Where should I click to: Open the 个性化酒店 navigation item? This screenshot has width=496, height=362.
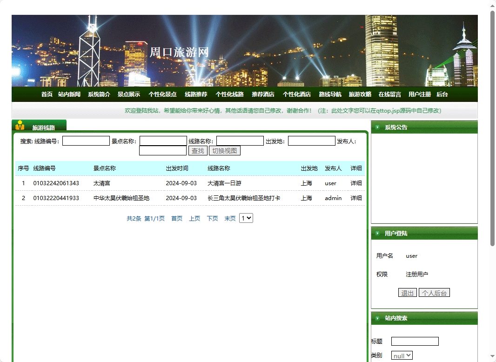point(298,94)
